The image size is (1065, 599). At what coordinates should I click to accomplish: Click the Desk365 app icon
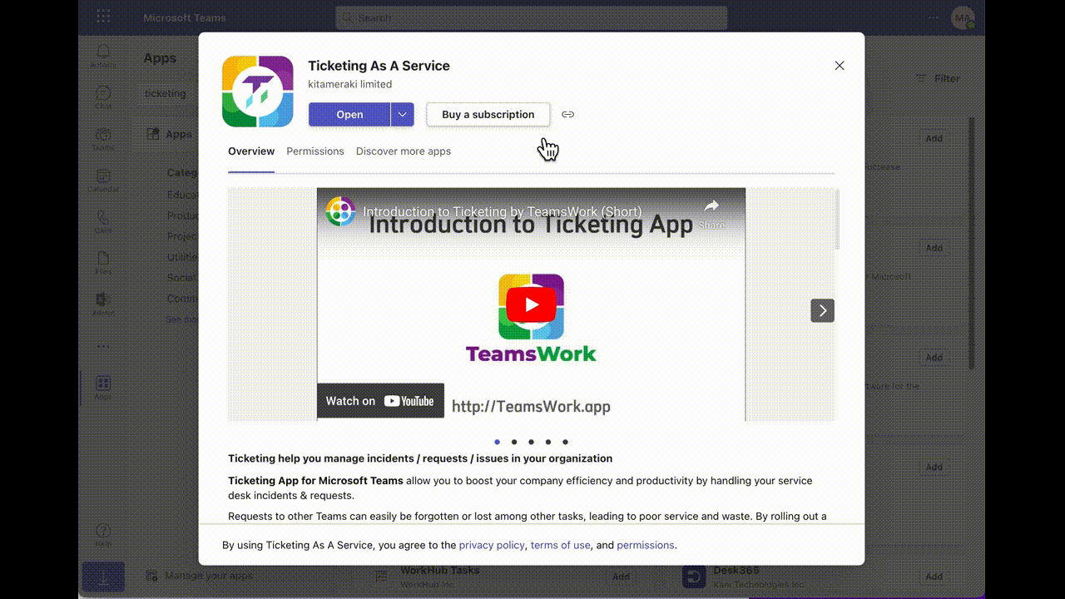694,577
